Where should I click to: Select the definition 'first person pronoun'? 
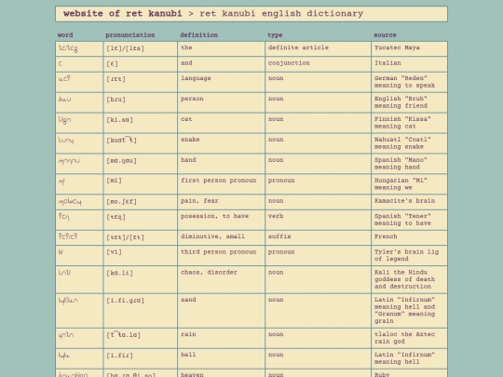point(222,184)
